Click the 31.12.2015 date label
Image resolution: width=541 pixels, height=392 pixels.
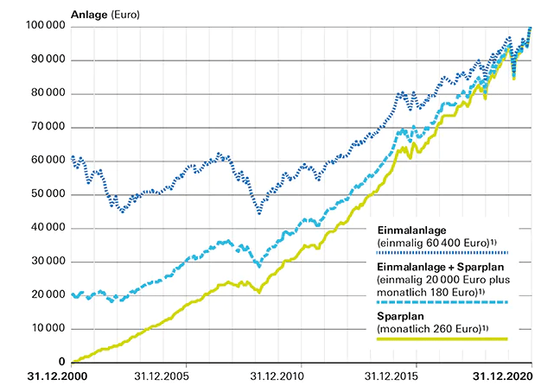tap(391, 376)
